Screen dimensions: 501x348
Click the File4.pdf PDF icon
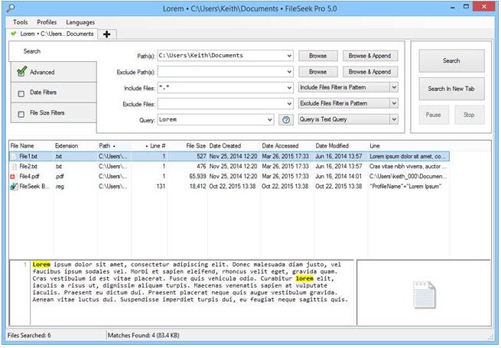click(x=13, y=177)
